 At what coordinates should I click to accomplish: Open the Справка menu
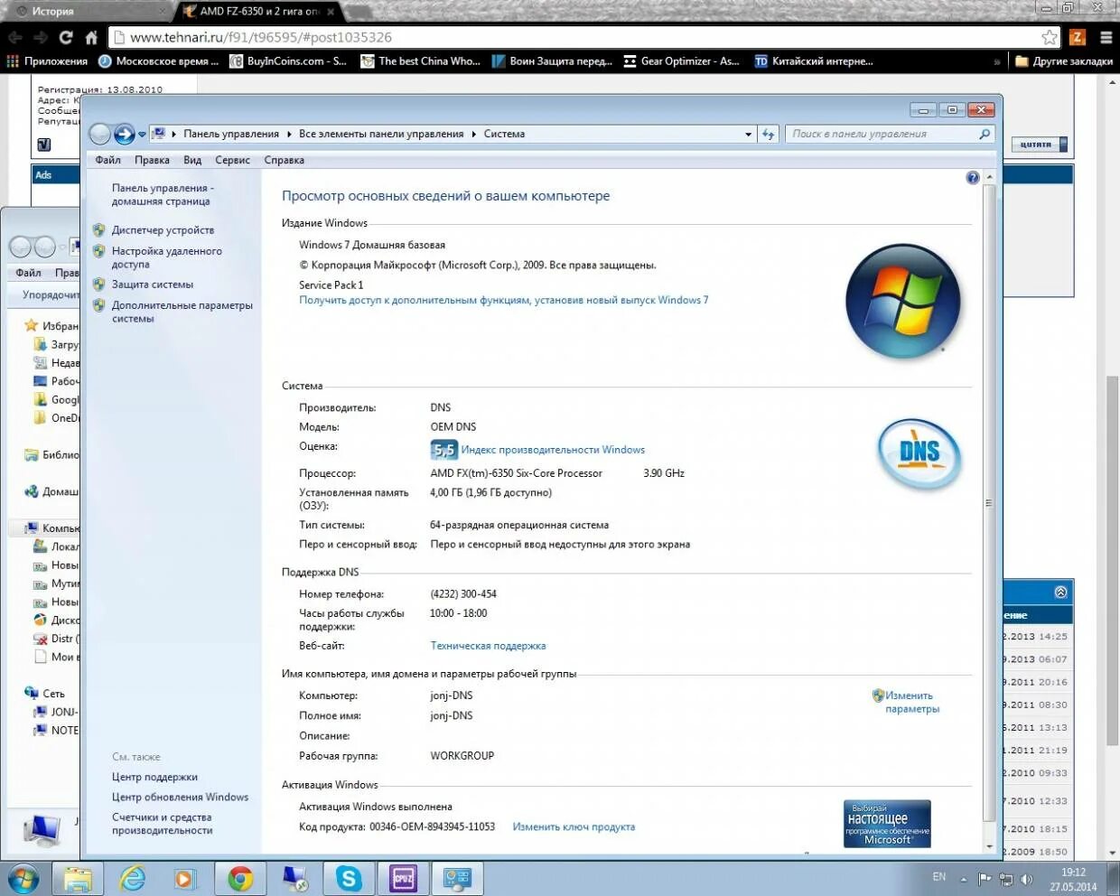284,160
